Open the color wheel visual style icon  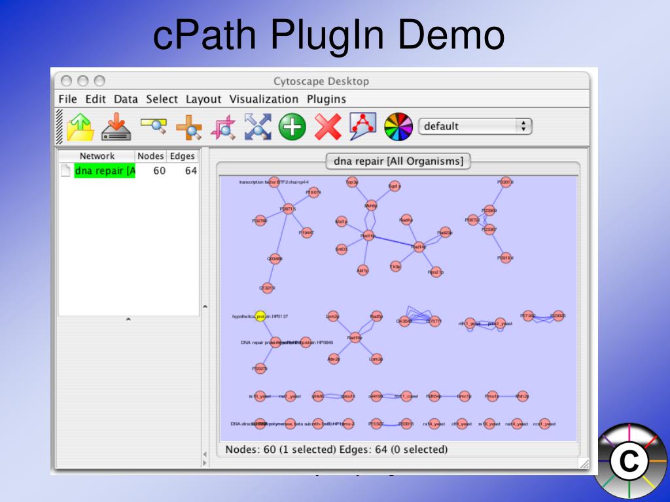pos(398,127)
